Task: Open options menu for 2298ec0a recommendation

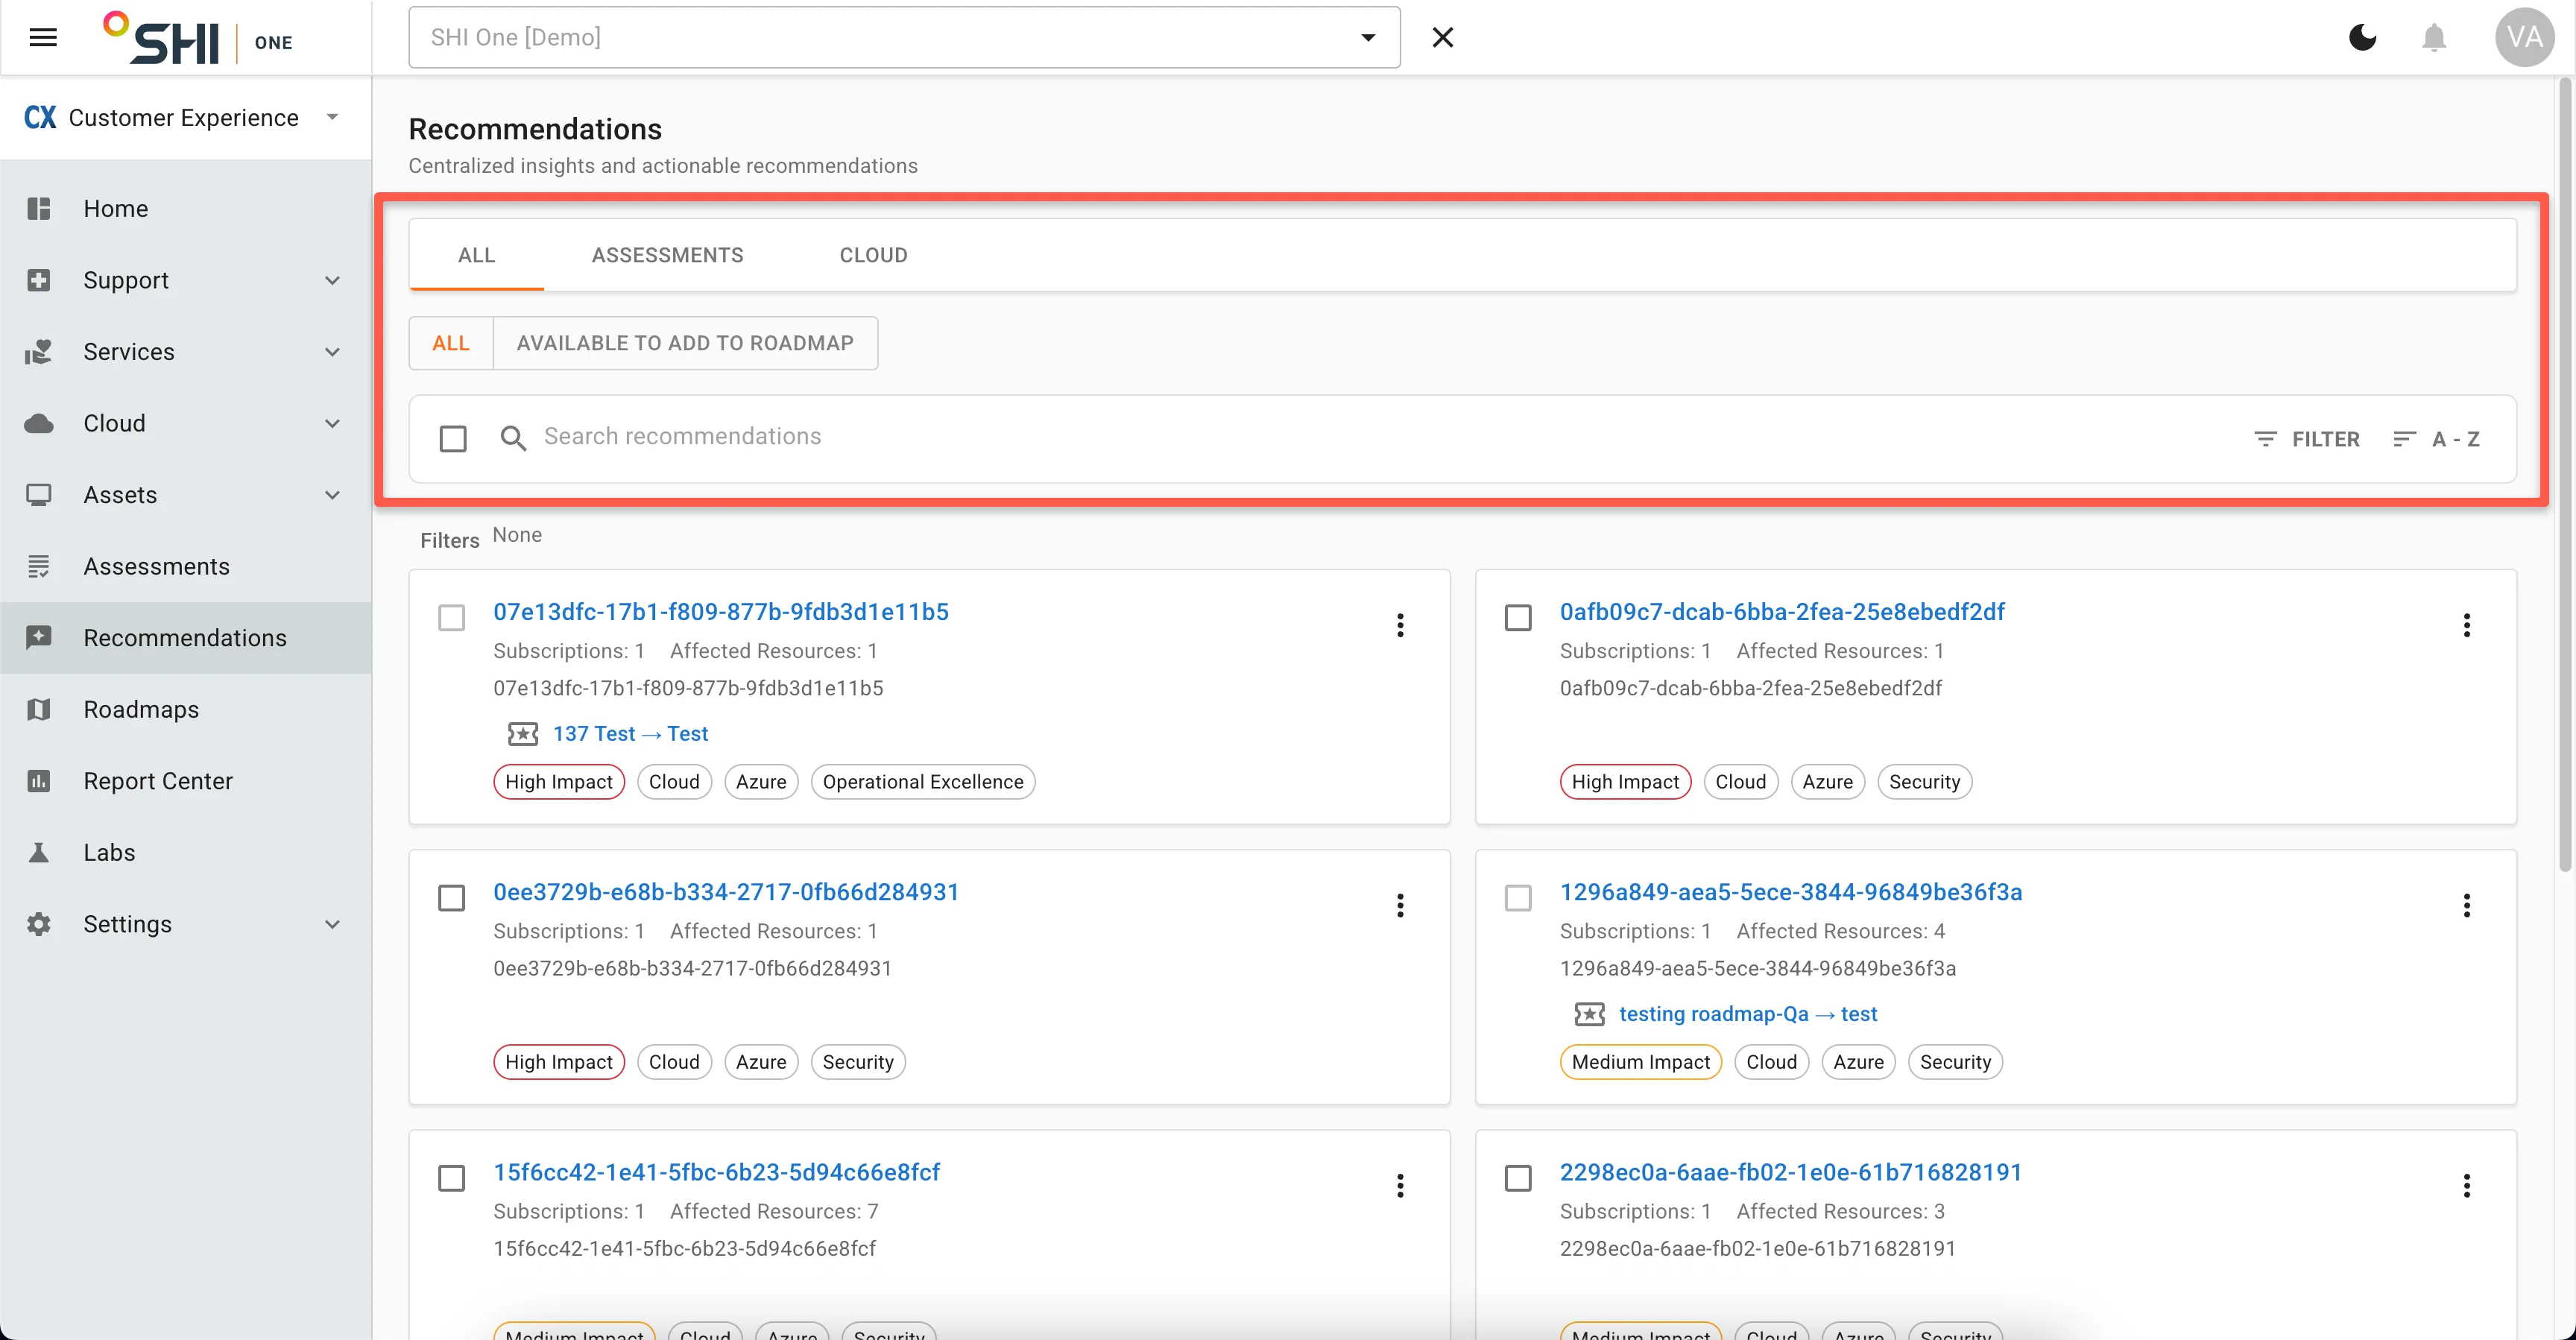Action: coord(2466,1185)
